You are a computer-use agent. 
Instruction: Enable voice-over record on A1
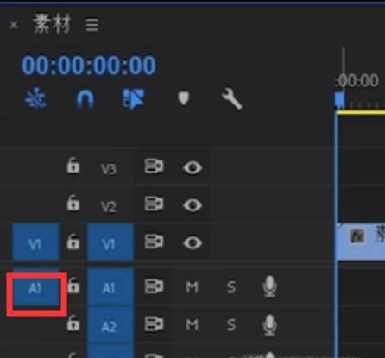pos(269,286)
